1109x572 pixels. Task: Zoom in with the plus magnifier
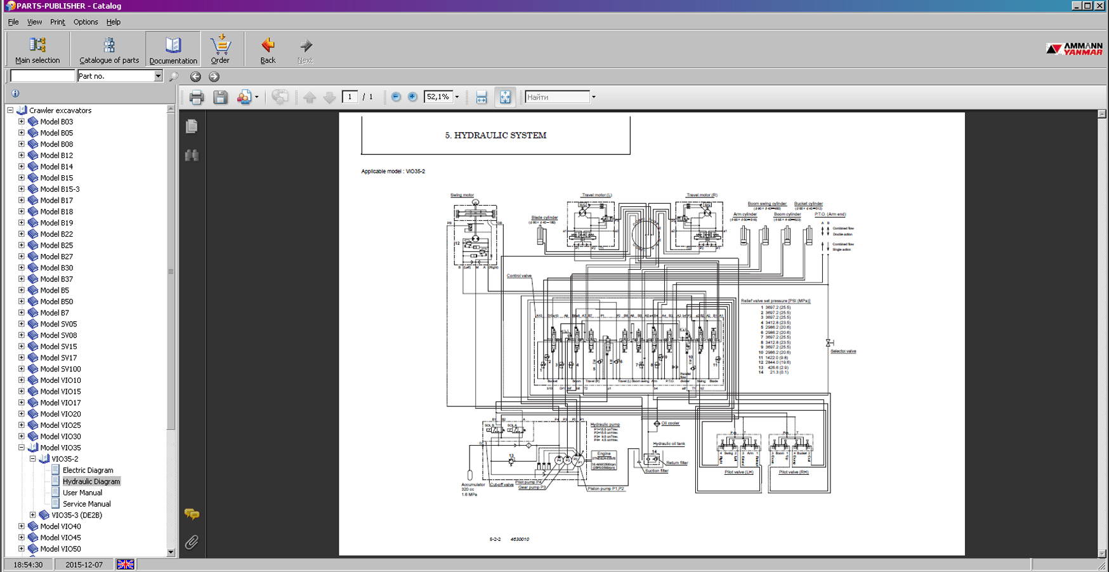[x=412, y=97]
